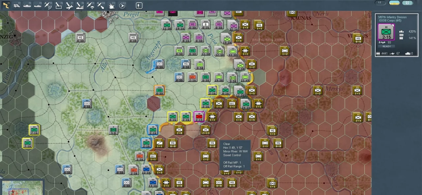Click the explosion icon (F11)

pyautogui.click(x=111, y=5)
